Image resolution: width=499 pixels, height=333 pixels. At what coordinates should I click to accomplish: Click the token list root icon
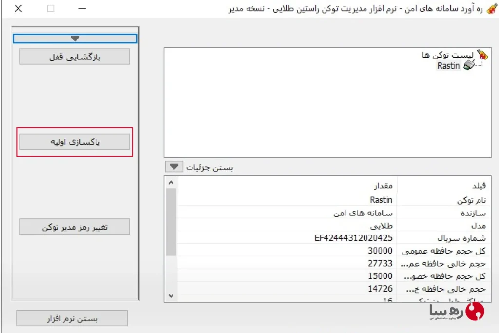[x=482, y=55]
